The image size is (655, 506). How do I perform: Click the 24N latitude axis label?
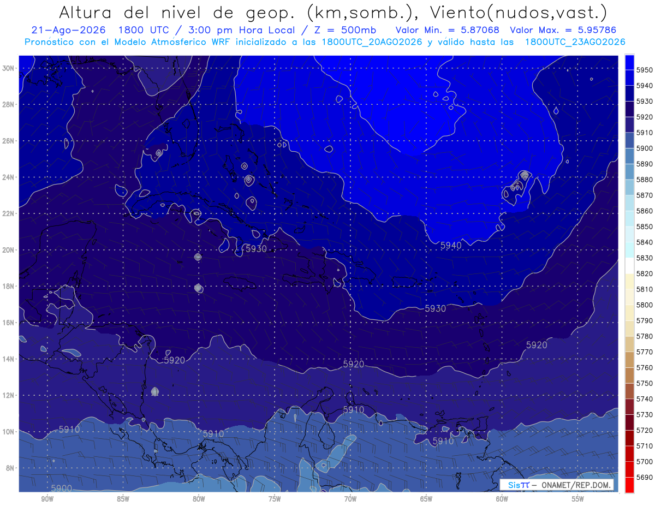point(9,177)
